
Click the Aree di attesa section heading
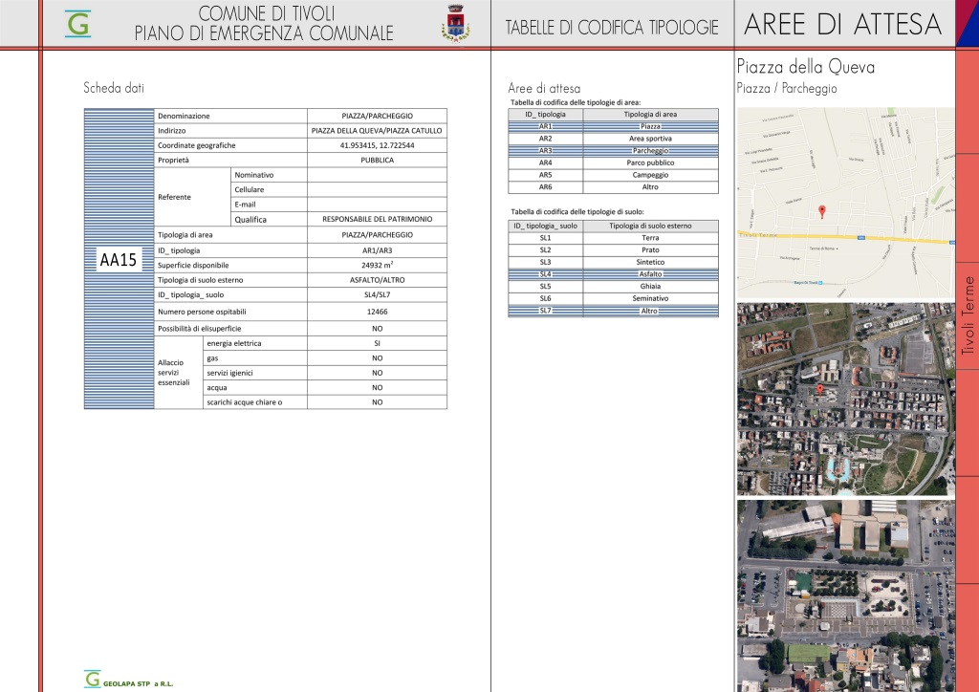pos(544,89)
